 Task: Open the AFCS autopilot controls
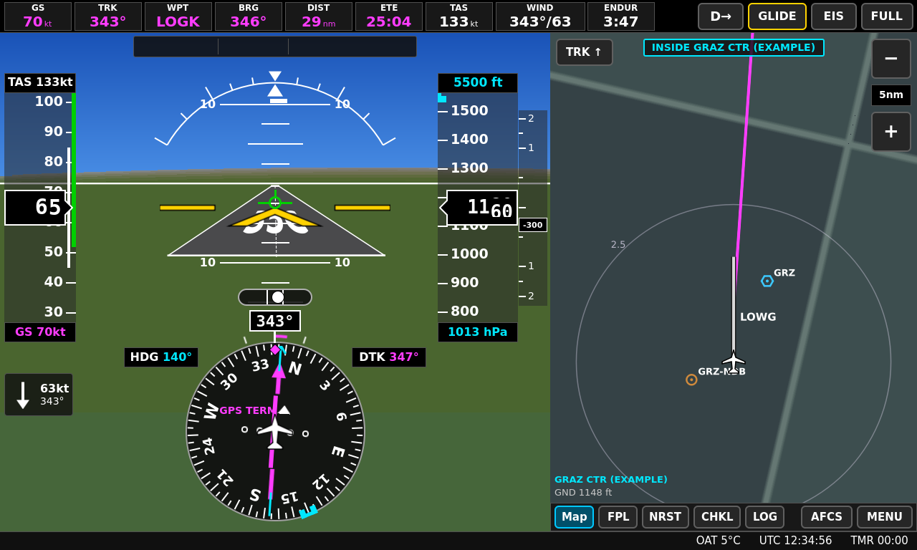click(x=827, y=517)
